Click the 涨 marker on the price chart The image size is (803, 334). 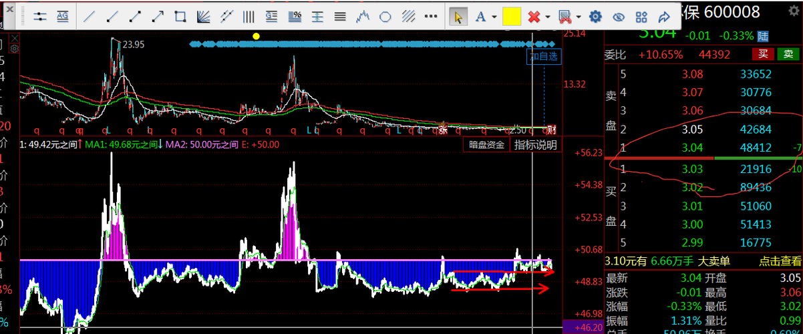coord(442,130)
